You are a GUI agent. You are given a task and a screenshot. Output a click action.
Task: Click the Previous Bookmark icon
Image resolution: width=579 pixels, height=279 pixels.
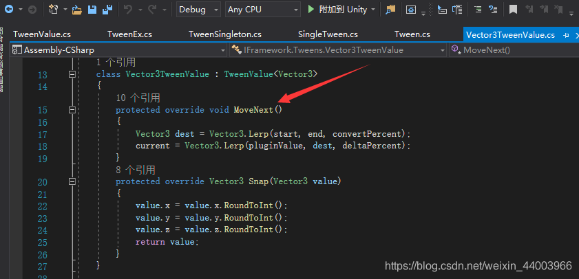(529, 10)
